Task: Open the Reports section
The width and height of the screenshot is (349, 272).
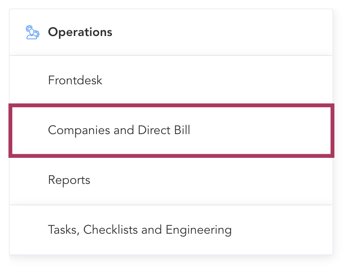Action: coord(69,180)
